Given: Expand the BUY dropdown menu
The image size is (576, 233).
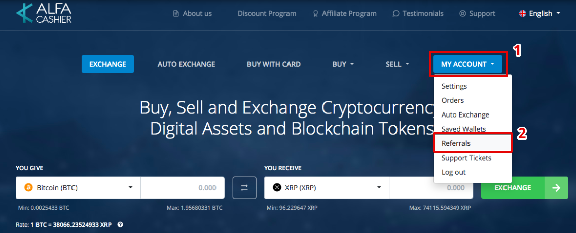Looking at the screenshot, I should coord(343,64).
